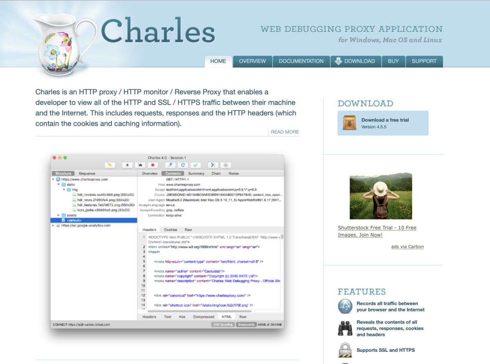The width and height of the screenshot is (490, 364).
Task: Click the READ MORE link
Action: coord(285,132)
